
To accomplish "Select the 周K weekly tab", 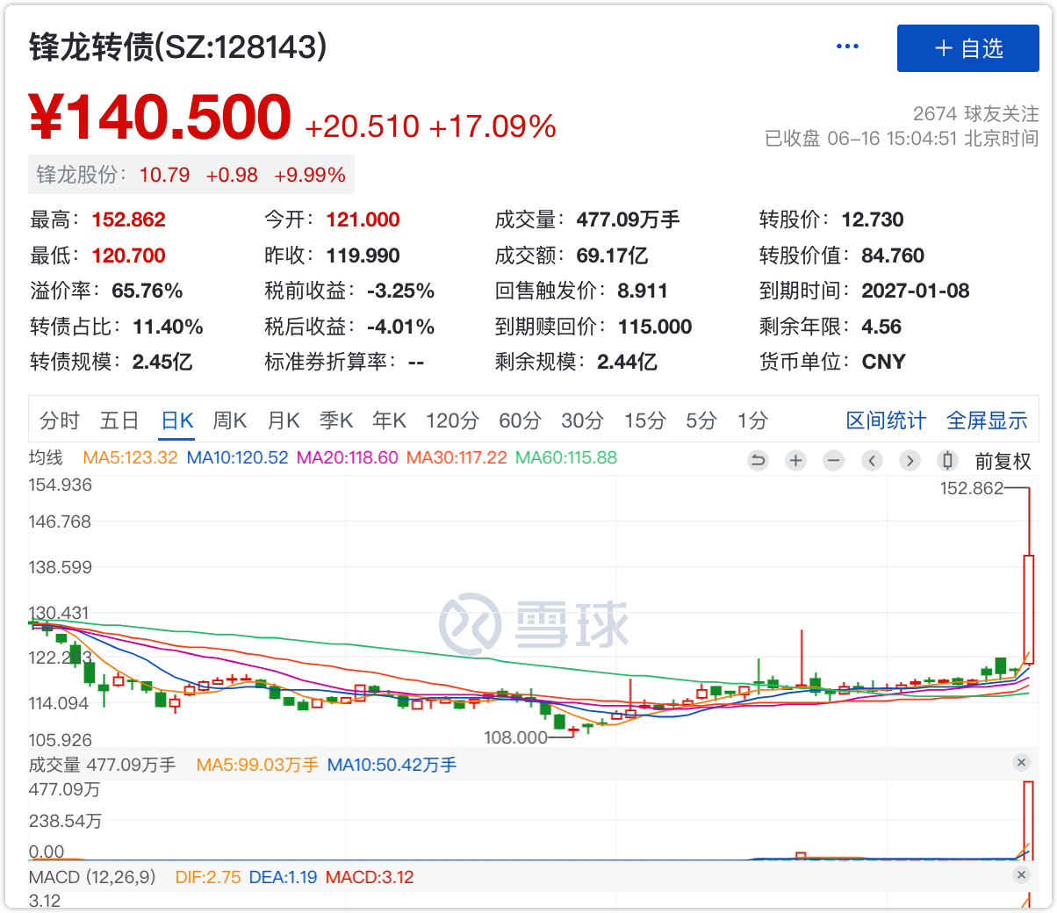I will pos(230,421).
